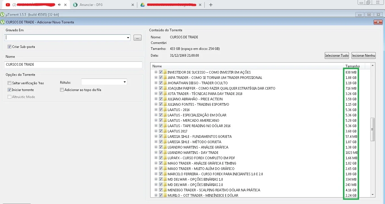The width and height of the screenshot is (385, 204).
Task: Expand the JULIANO FONTES - TRADING ESPORTIVO folder
Action: [156, 104]
